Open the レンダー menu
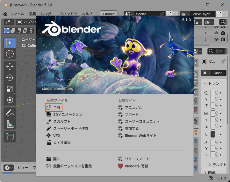Screen dimensions: 230x182 coord(48,14)
